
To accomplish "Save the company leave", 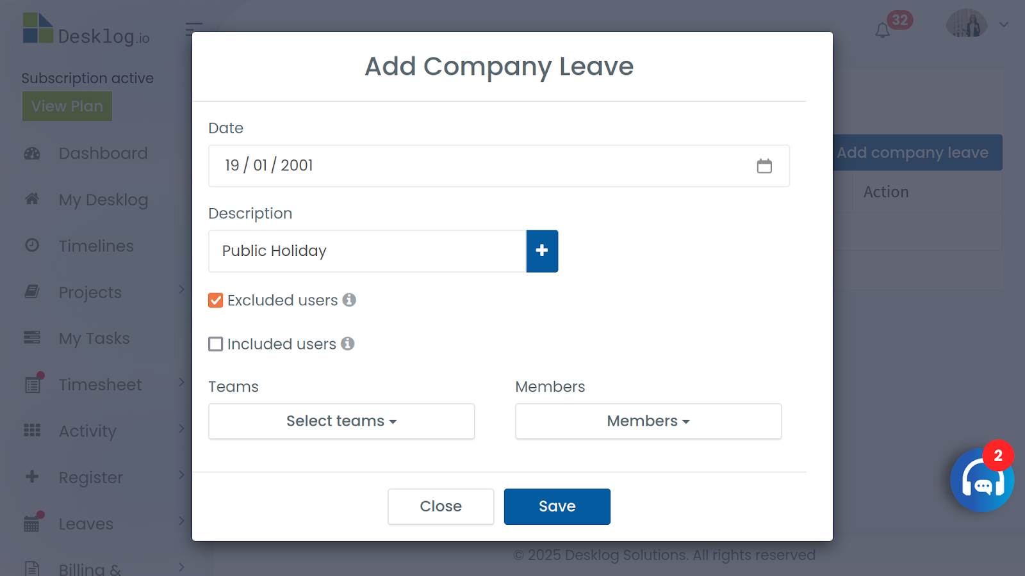I will [557, 506].
